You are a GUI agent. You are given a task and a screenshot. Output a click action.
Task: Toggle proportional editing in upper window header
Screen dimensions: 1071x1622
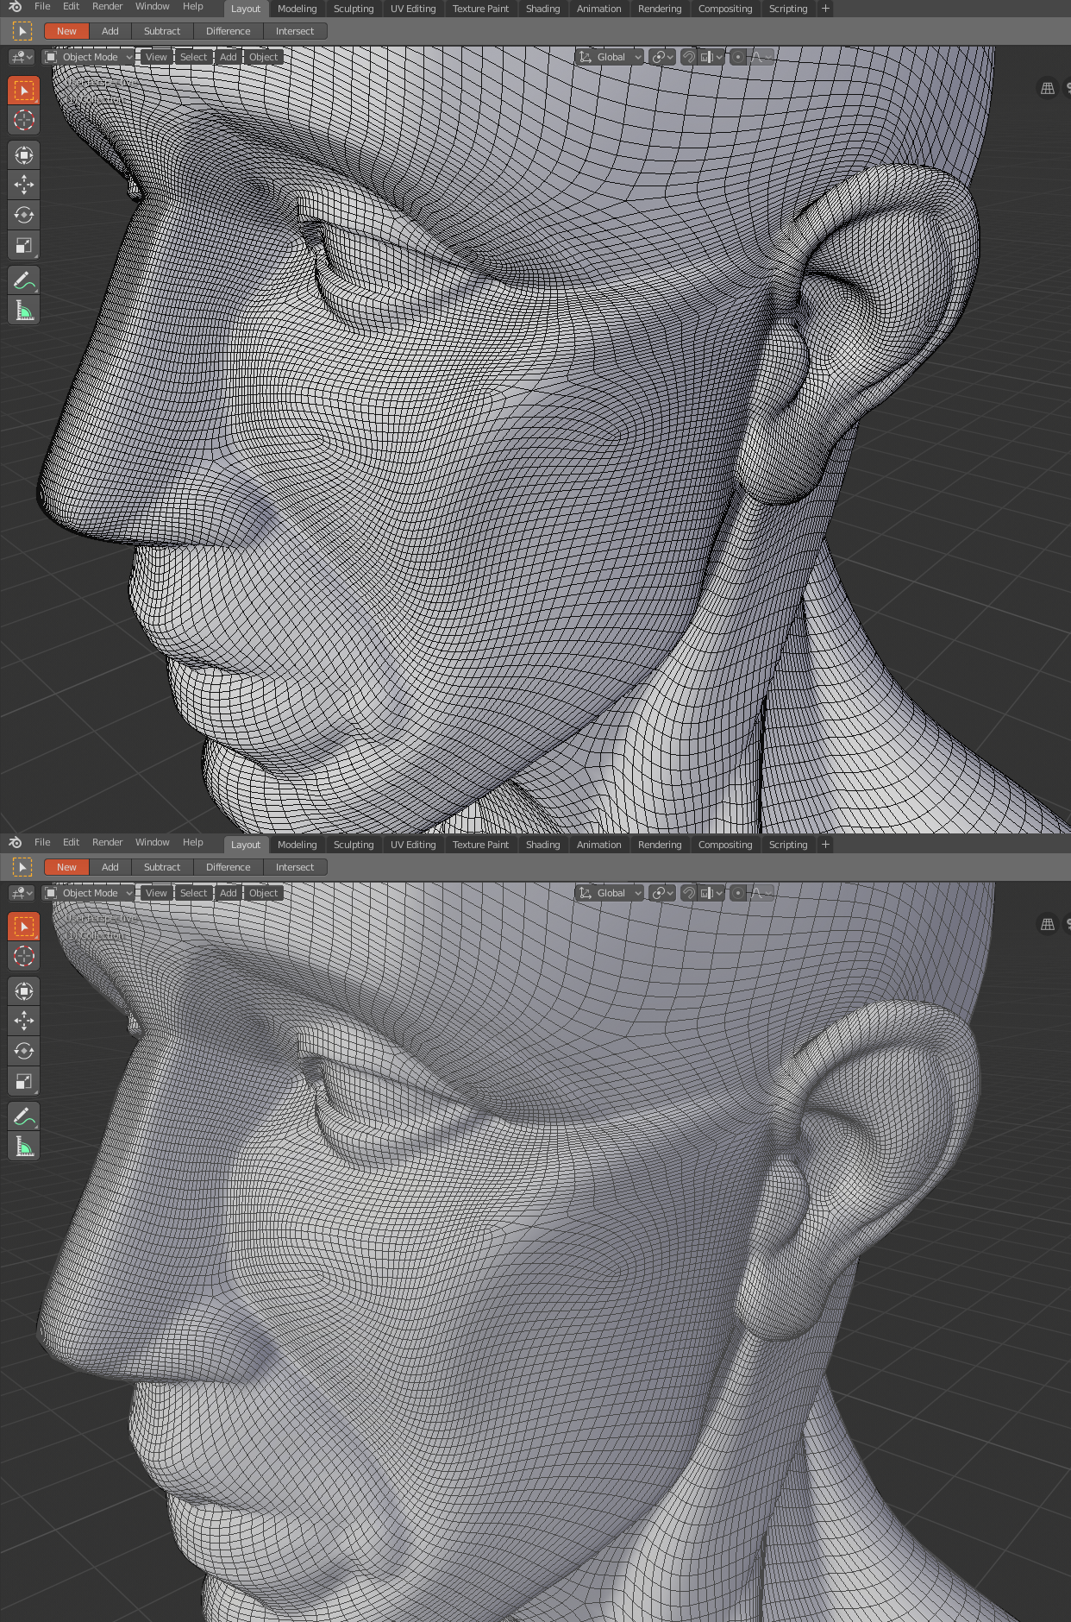738,57
